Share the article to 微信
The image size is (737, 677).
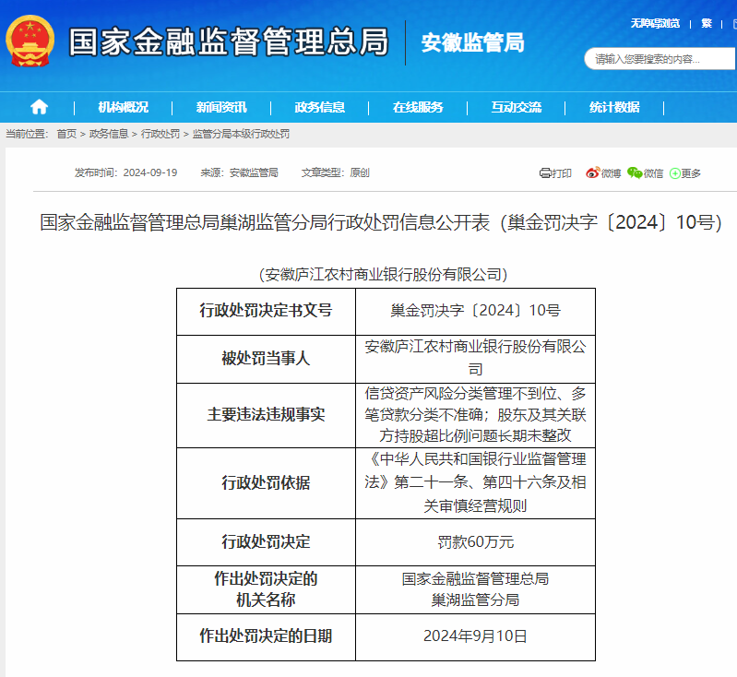click(x=645, y=172)
